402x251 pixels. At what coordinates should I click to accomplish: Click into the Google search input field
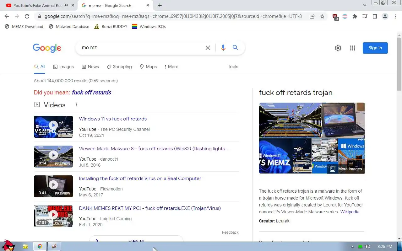tap(141, 48)
